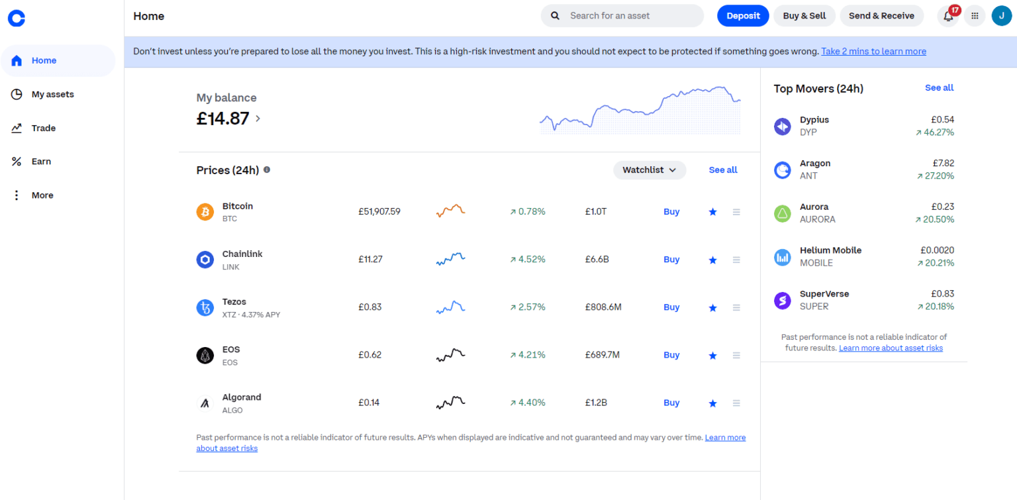Click the Aragon token icon
This screenshot has width=1017, height=500.
tap(783, 170)
